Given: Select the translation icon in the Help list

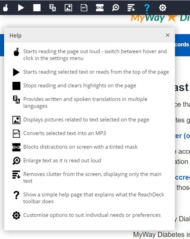Looking at the screenshot, I should pos(16,99).
